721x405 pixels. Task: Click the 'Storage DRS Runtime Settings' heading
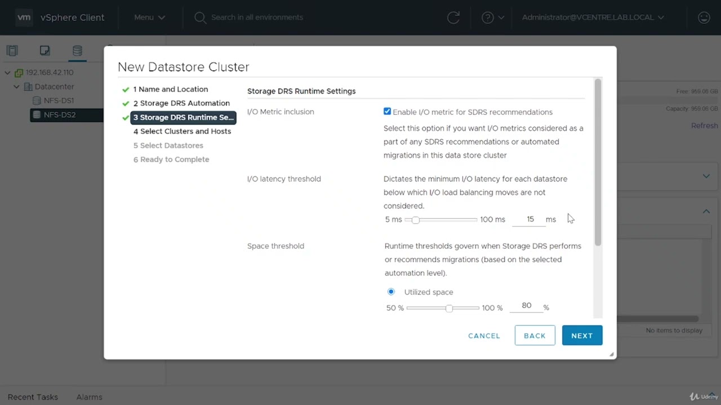(x=301, y=91)
